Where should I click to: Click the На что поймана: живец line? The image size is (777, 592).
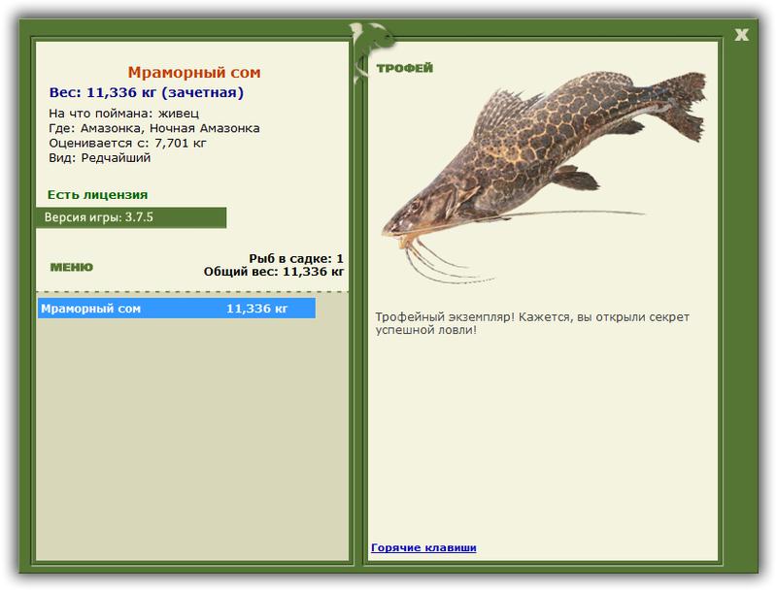point(124,114)
